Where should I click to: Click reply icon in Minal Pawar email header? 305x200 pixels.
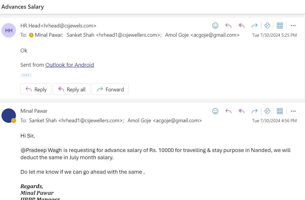[x=228, y=111]
